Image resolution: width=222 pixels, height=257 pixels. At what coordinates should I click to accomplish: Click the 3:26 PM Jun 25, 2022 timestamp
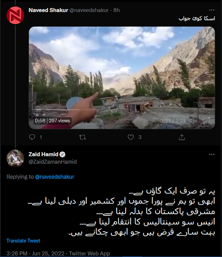coord(35,253)
